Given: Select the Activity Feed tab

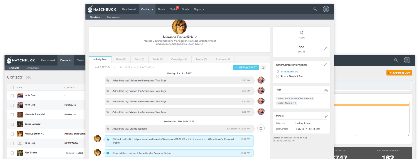Looking at the screenshot, I should coord(100,60).
